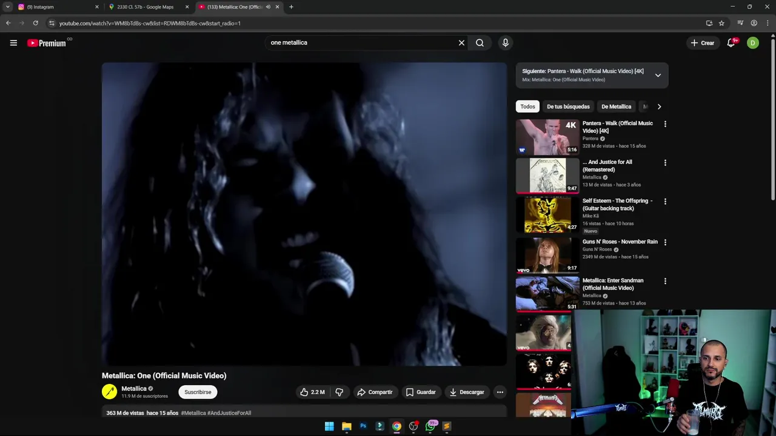This screenshot has height=436, width=776.
Task: Close the Instagram tab
Action: point(96,7)
